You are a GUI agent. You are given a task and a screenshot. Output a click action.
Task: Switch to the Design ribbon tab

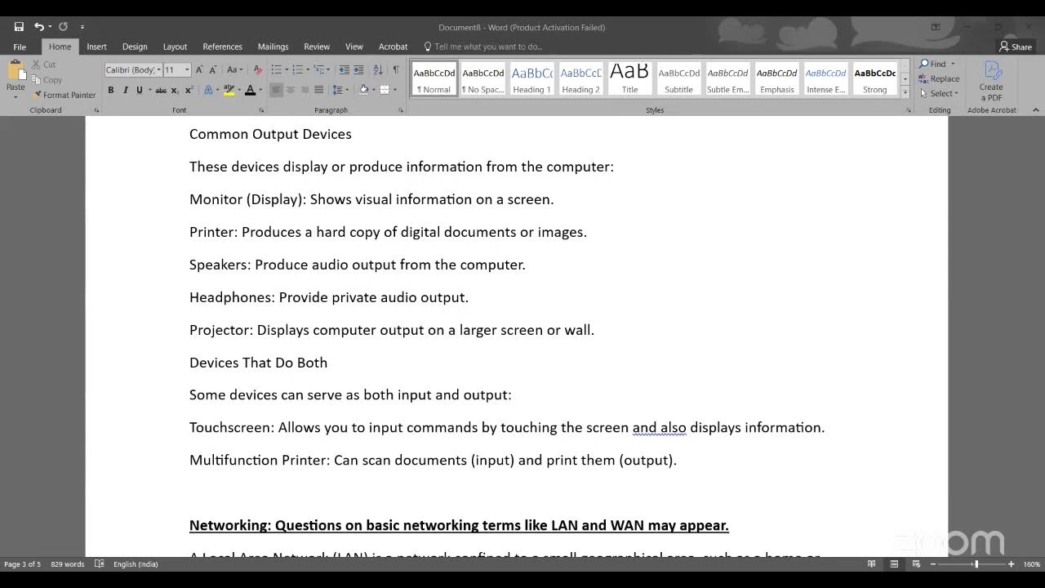tap(135, 47)
